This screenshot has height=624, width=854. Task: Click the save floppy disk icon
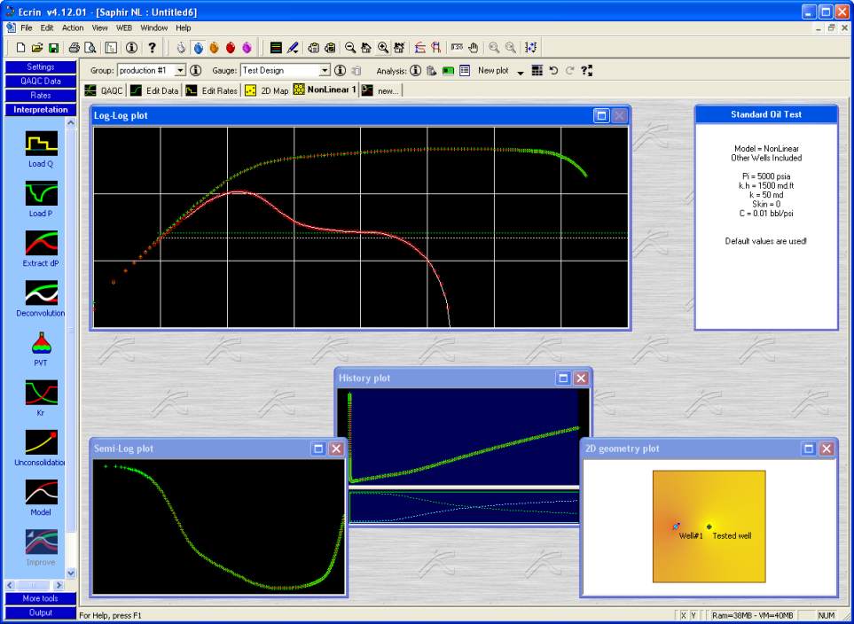53,48
